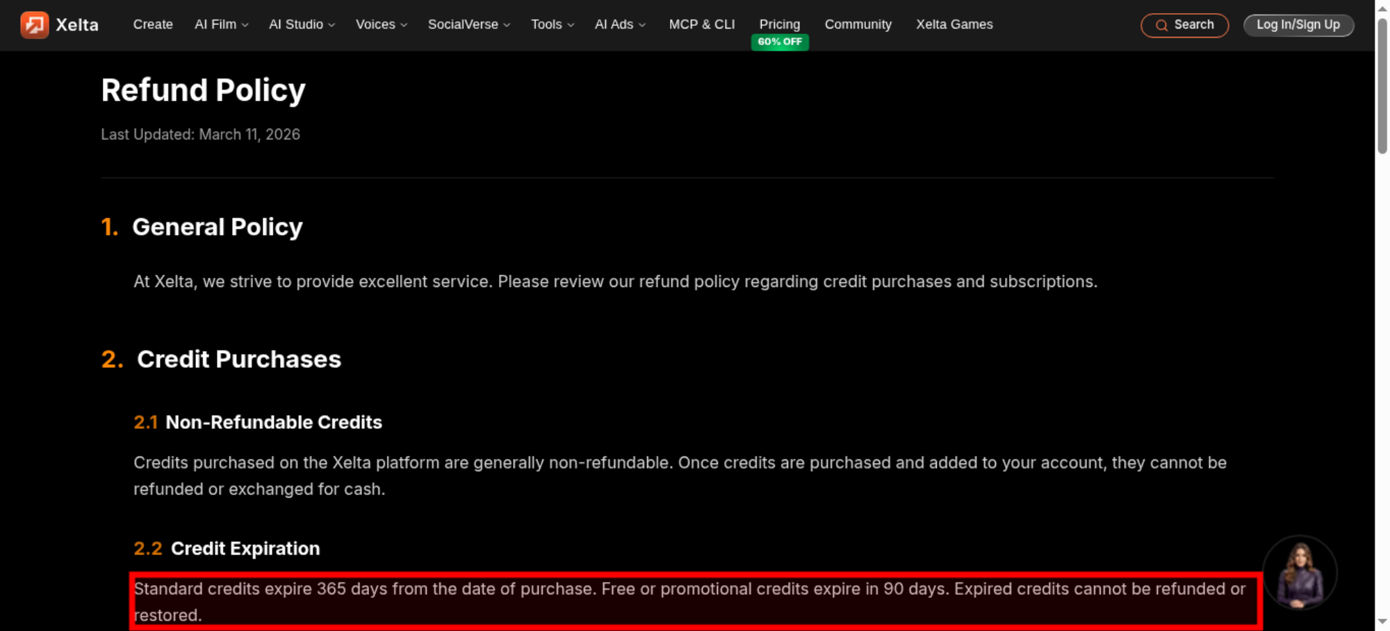Click the '2. Credit Purchases' heading

point(221,359)
